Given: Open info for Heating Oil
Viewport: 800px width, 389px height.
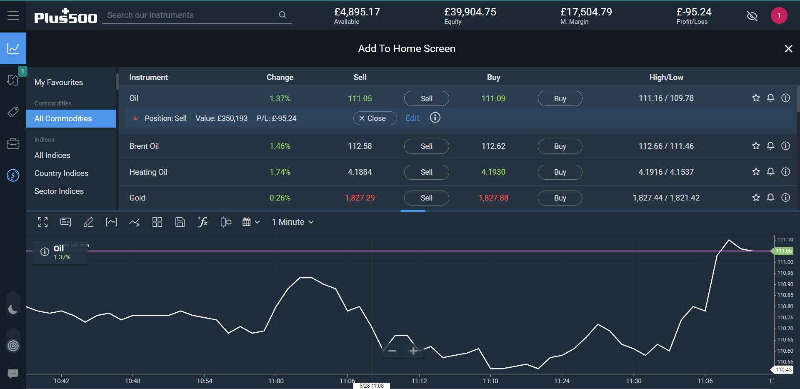Looking at the screenshot, I should click(785, 172).
